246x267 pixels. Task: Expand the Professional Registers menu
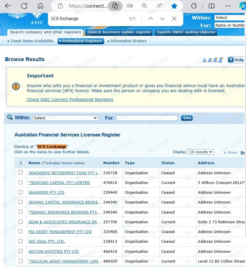pos(81,41)
